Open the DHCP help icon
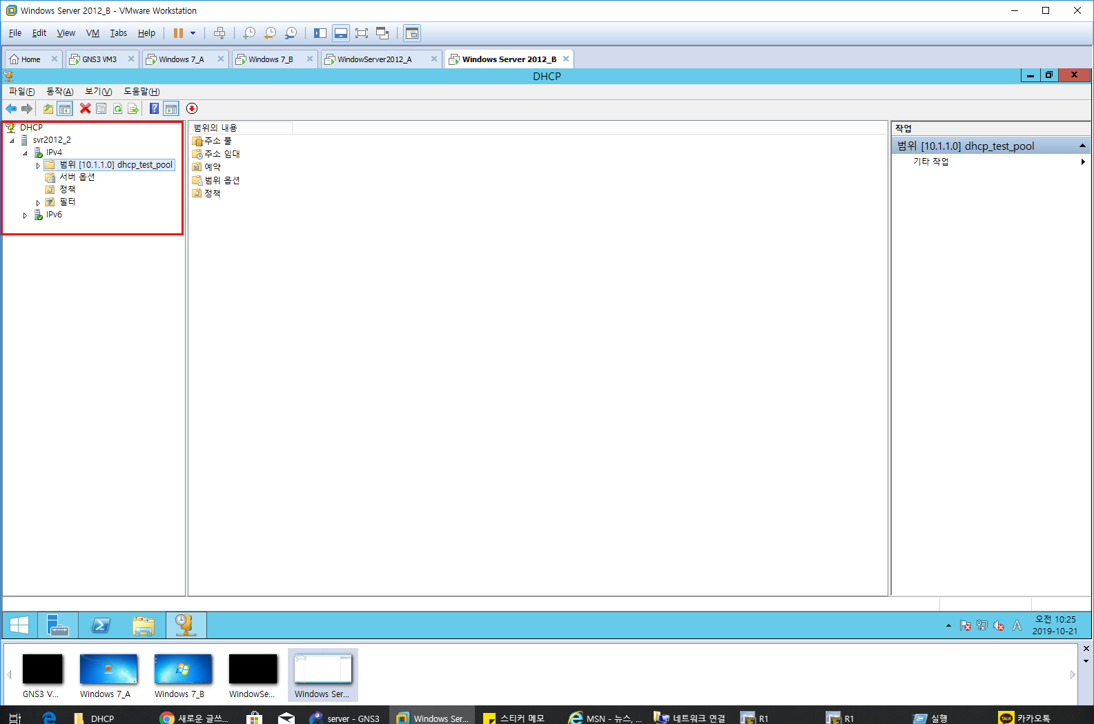 tap(154, 108)
